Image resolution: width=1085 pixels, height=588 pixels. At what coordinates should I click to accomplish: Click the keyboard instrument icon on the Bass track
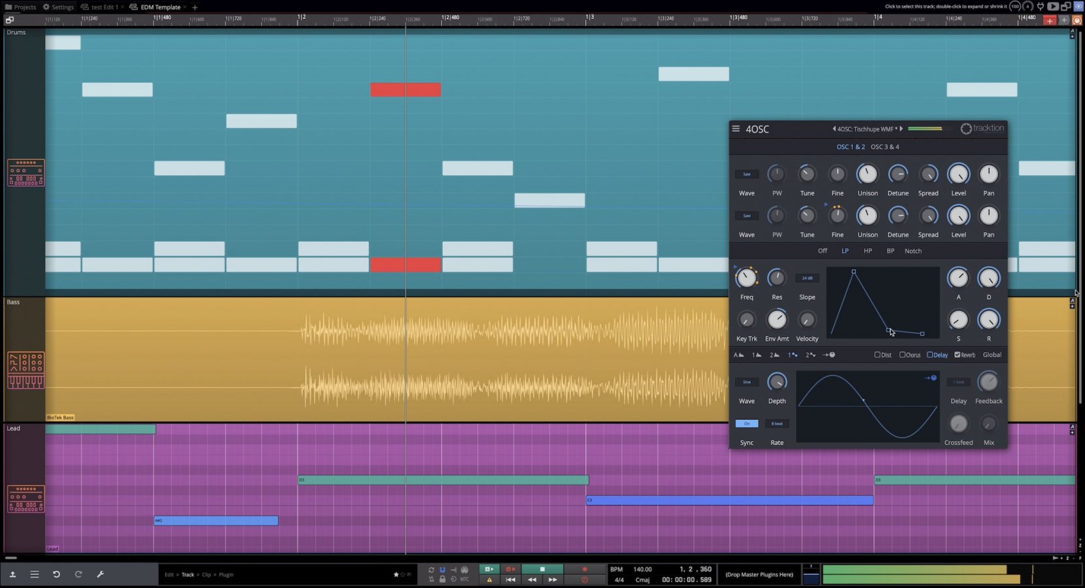(26, 370)
